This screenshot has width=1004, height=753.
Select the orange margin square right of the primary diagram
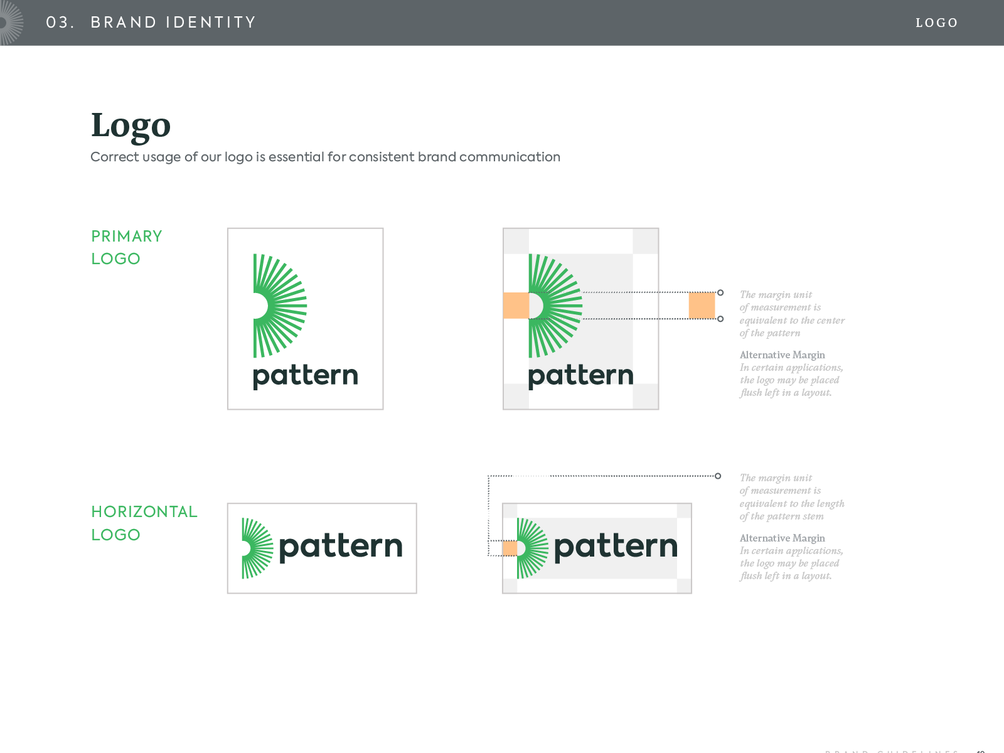pos(702,306)
